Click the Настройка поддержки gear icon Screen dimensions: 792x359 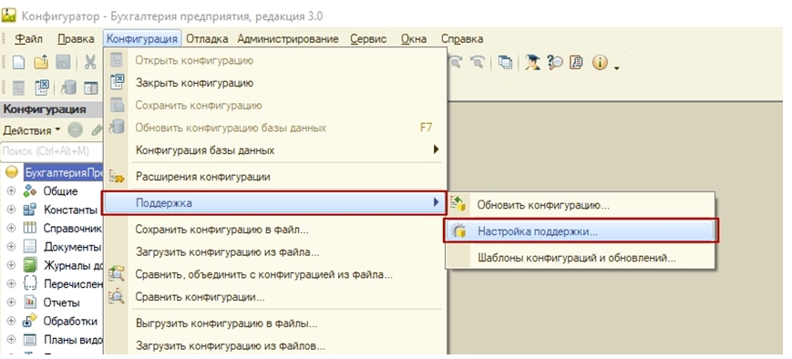(x=458, y=231)
